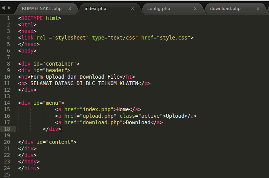Click the next tab right arrow

coord(9,8)
